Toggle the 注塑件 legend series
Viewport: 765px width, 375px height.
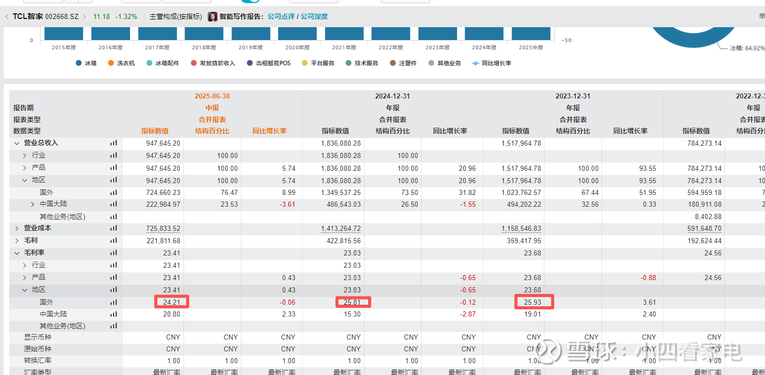403,63
